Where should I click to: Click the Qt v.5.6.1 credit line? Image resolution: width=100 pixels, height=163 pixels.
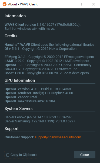(x=41, y=49)
